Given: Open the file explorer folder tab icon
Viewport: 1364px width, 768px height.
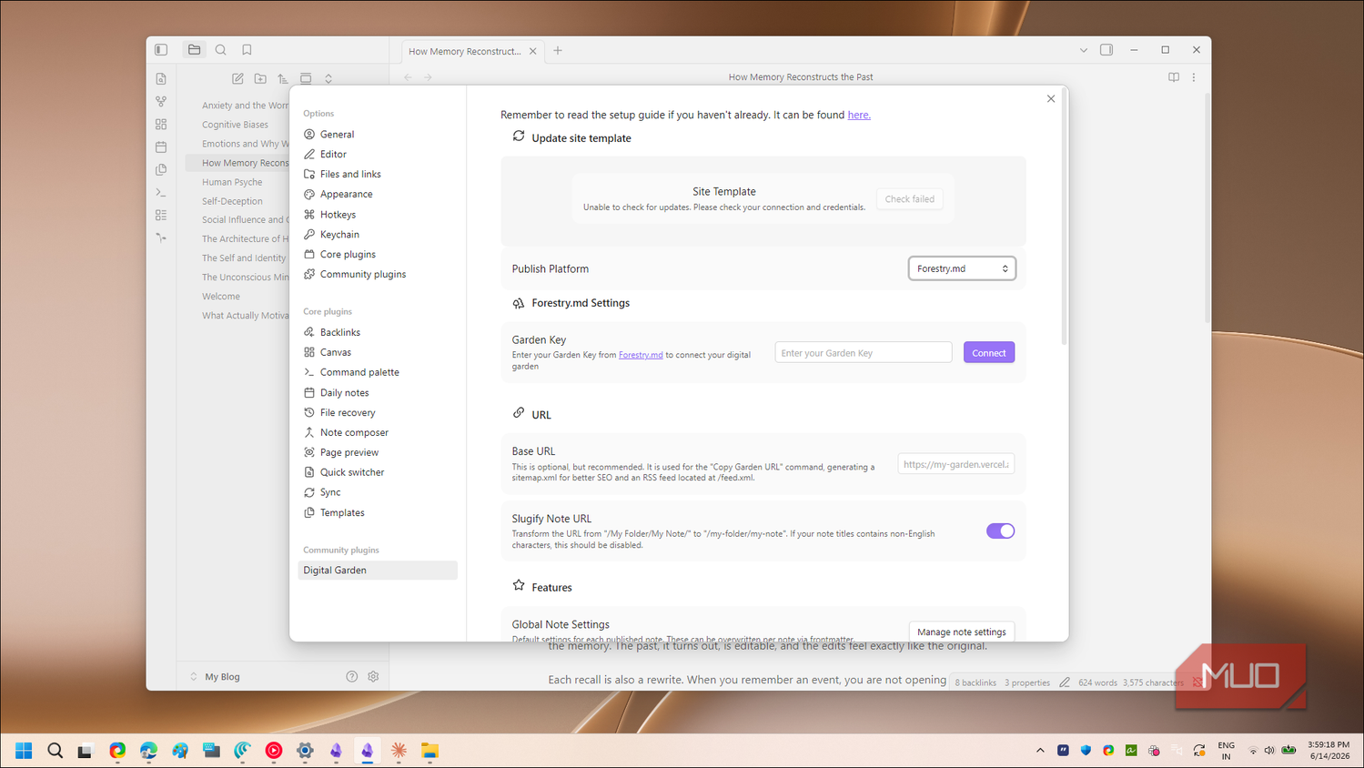Looking at the screenshot, I should pos(194,50).
